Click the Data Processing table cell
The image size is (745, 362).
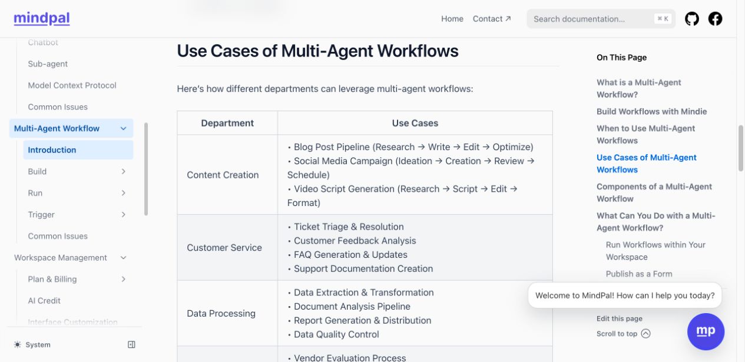tap(227, 314)
